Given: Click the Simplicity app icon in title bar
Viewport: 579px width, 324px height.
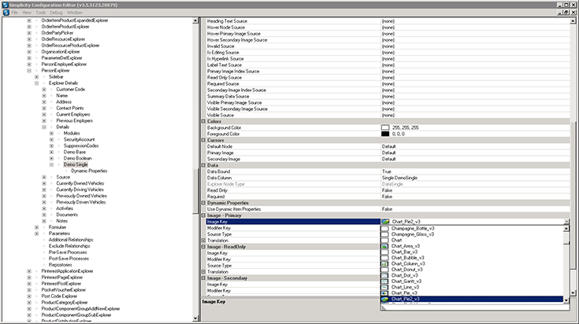Looking at the screenshot, I should 6,4.
